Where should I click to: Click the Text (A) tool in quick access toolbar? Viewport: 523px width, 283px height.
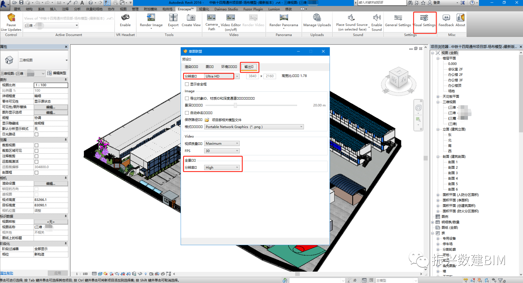[x=82, y=3]
